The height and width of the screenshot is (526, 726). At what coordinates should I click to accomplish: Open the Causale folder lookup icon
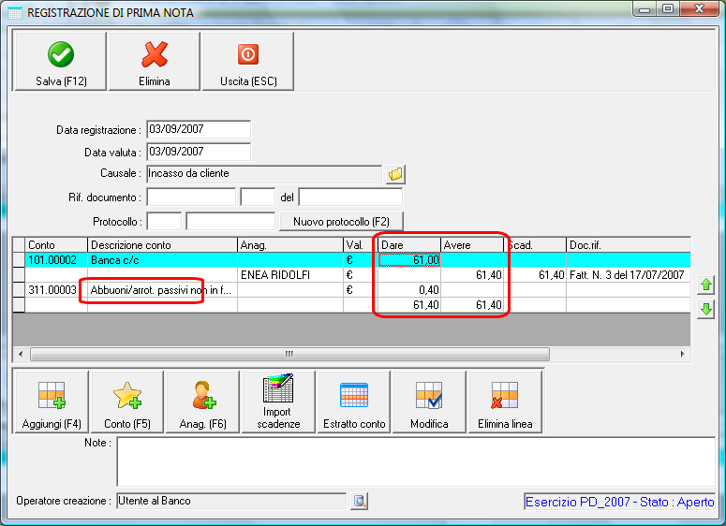coord(396,174)
